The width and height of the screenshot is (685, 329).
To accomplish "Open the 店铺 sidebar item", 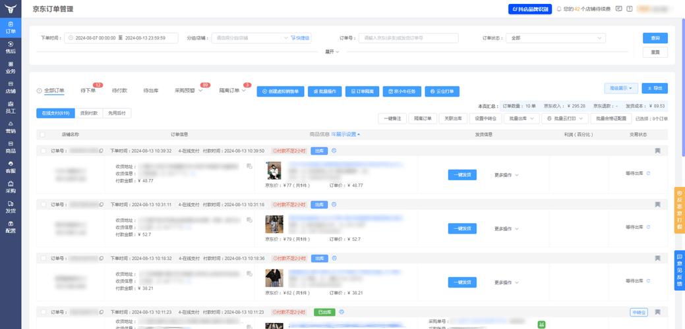I will coord(11,88).
